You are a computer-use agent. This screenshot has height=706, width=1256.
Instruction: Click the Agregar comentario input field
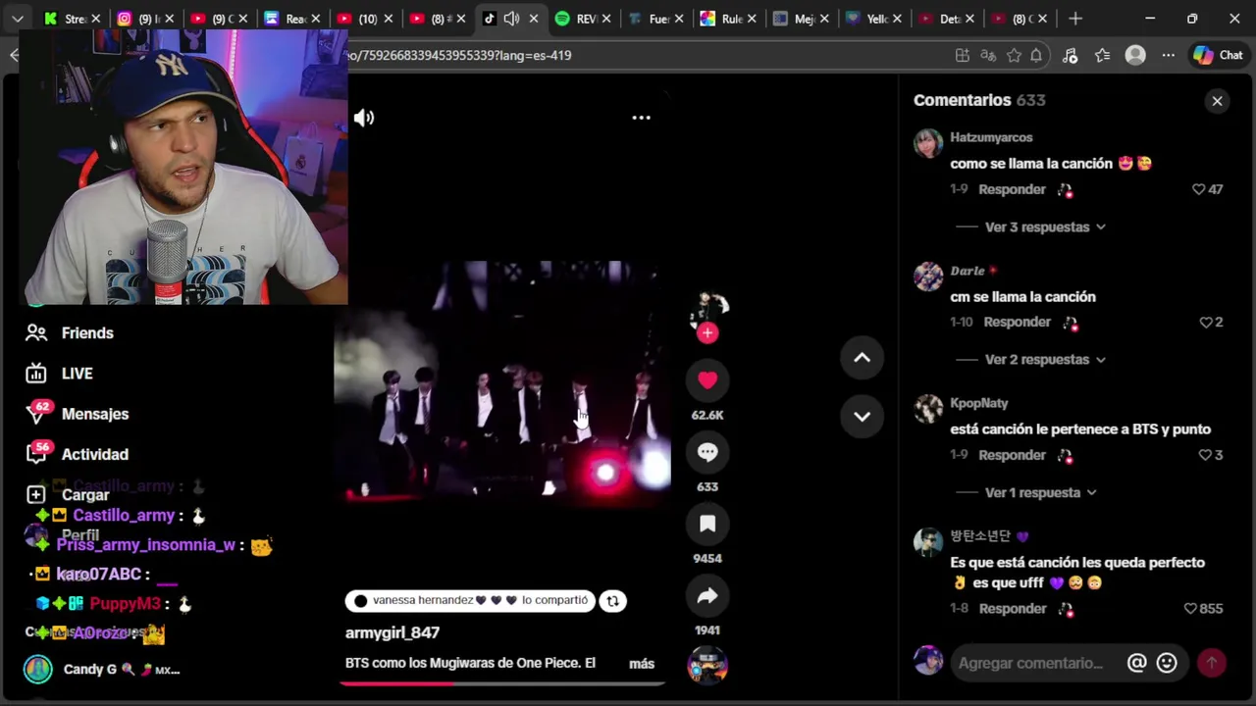pyautogui.click(x=1030, y=663)
